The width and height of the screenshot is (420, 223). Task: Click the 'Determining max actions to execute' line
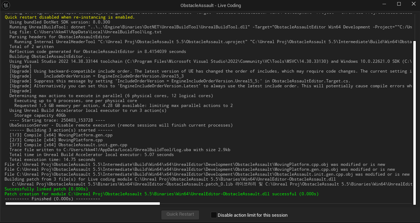111,96
